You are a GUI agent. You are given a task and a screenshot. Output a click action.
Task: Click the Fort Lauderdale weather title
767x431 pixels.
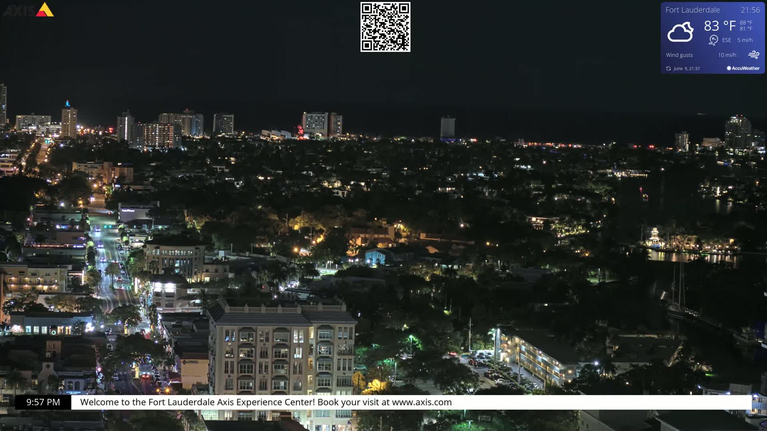tap(692, 10)
